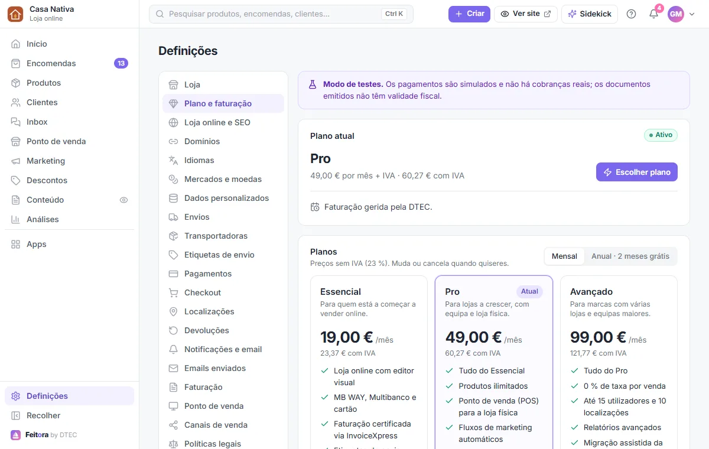
Task: Open Definições in the sidebar
Action: 69,396
